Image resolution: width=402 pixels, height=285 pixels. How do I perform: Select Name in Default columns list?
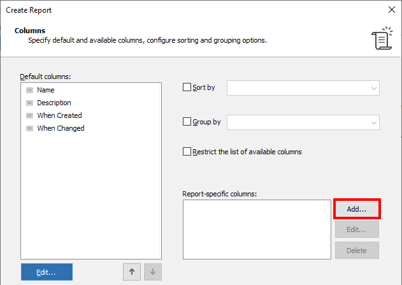click(46, 90)
